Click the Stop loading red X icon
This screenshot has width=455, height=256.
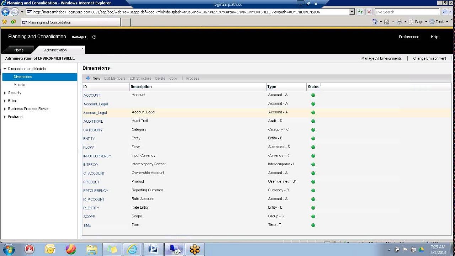tap(369, 12)
